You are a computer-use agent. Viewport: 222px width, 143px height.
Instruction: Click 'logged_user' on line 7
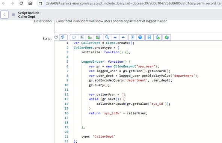[107, 71]
